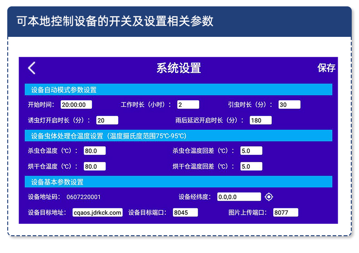Click the 设备经纬度 coordinates field
Screen dimensions: 359x253
(x=239, y=197)
